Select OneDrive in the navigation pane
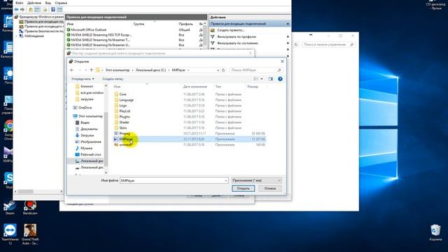Image resolution: width=448 pixels, height=252 pixels. pos(85,108)
